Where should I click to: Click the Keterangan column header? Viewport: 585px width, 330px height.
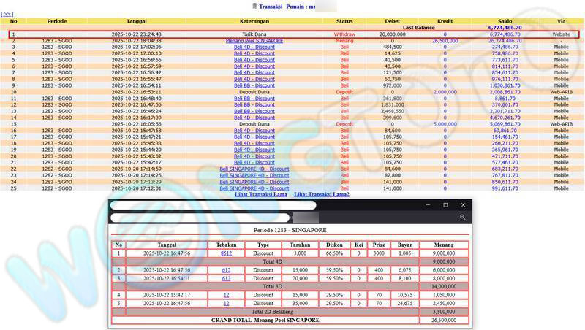tap(254, 21)
